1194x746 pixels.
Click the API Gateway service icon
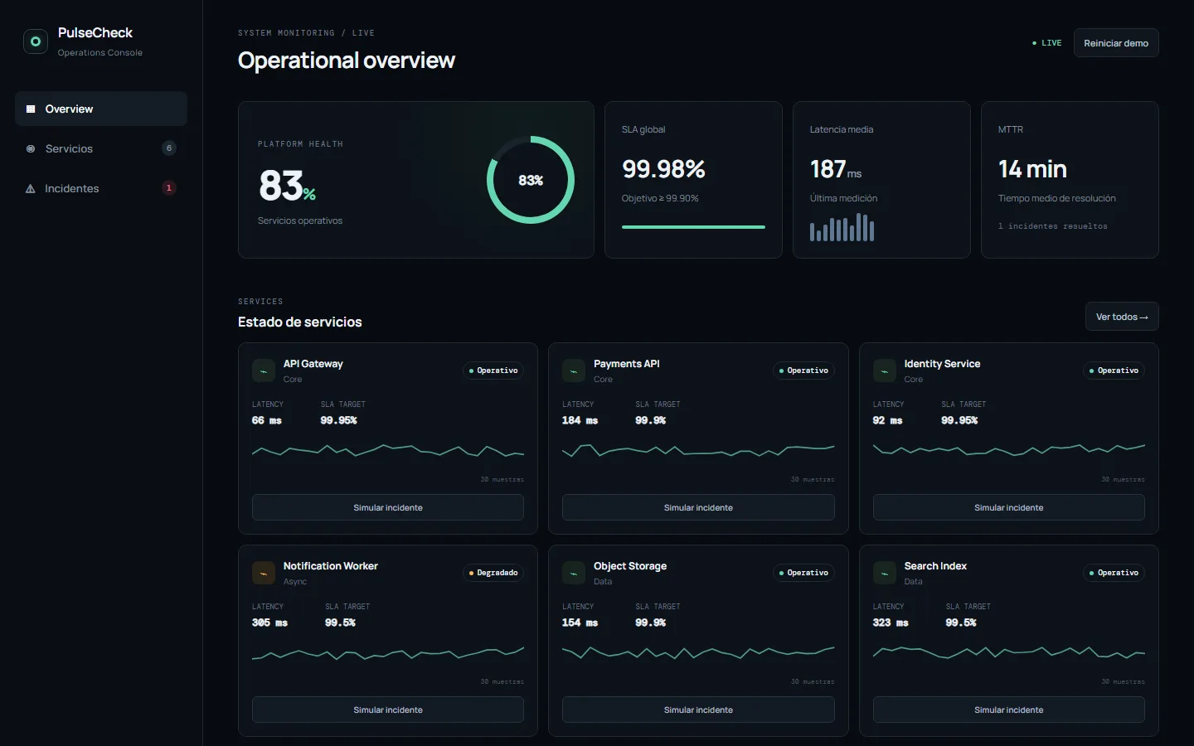tap(264, 371)
